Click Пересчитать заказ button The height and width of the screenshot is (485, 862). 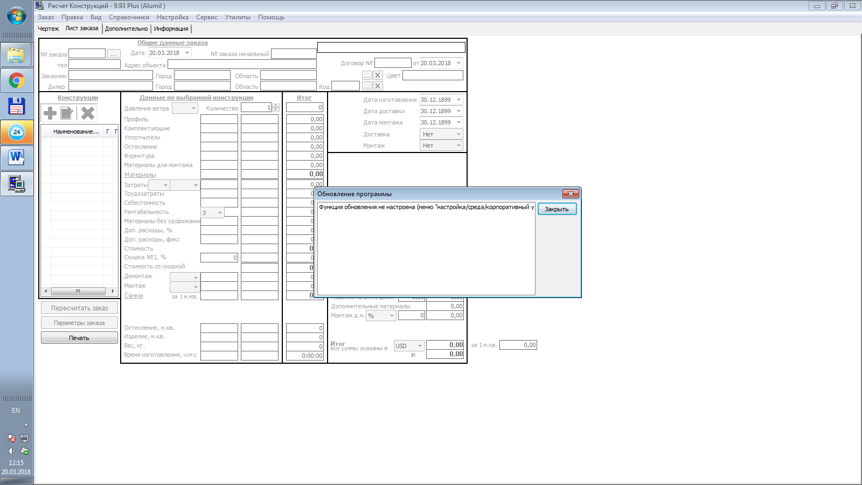pos(79,308)
